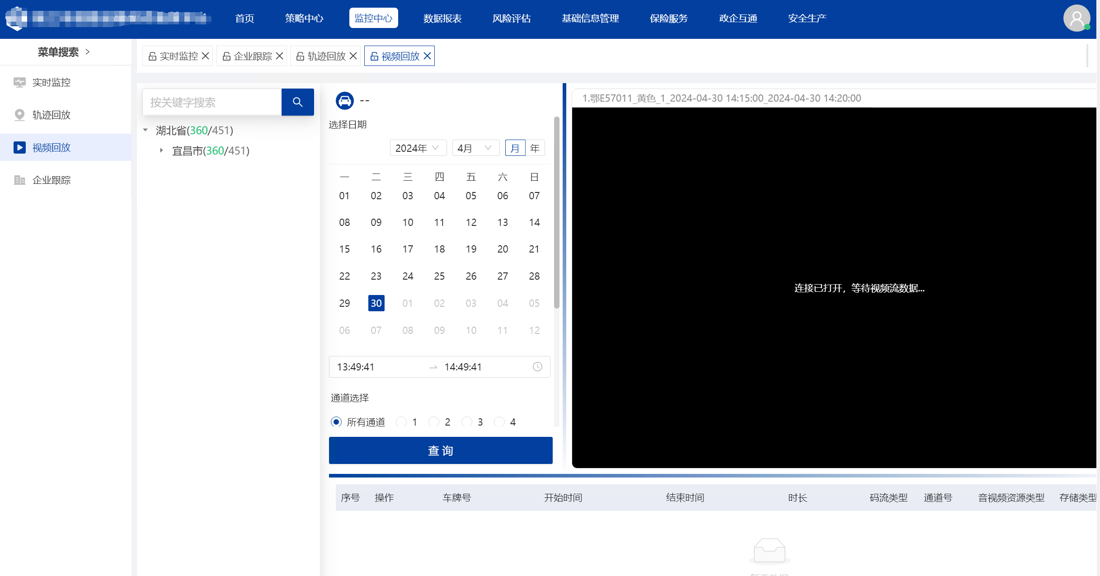Click the 车牌号 column header

click(457, 498)
